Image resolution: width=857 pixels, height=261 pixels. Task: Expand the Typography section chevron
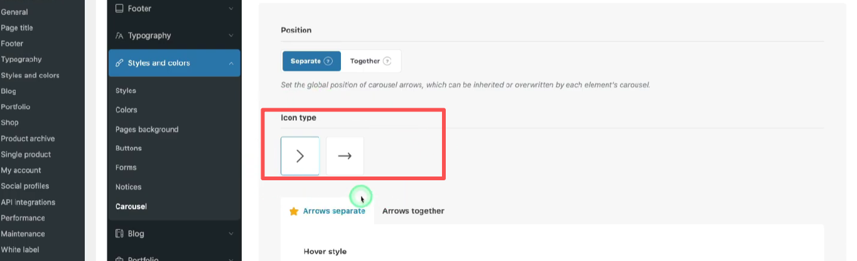(231, 36)
